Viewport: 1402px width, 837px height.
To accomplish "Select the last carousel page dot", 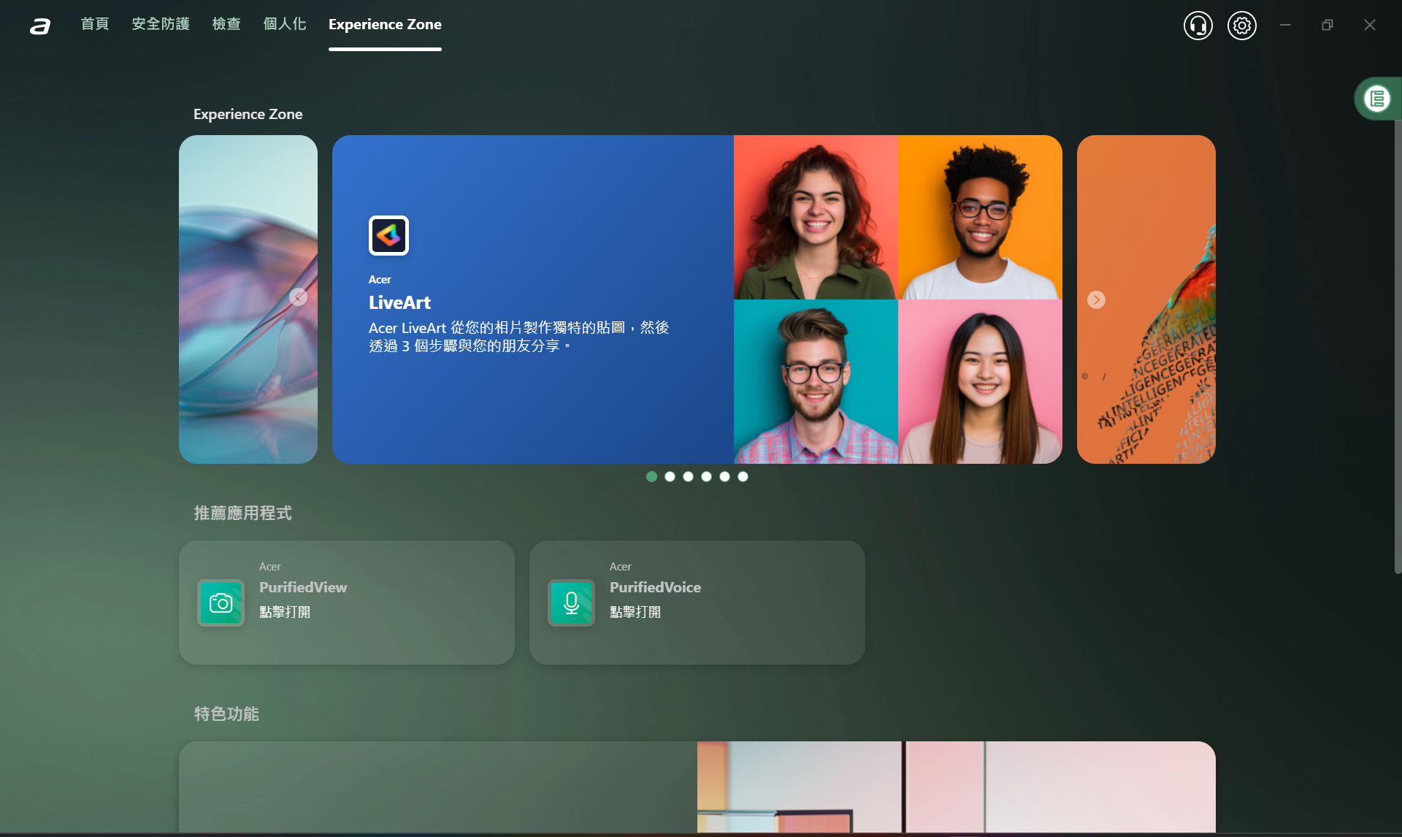I will pos(743,476).
